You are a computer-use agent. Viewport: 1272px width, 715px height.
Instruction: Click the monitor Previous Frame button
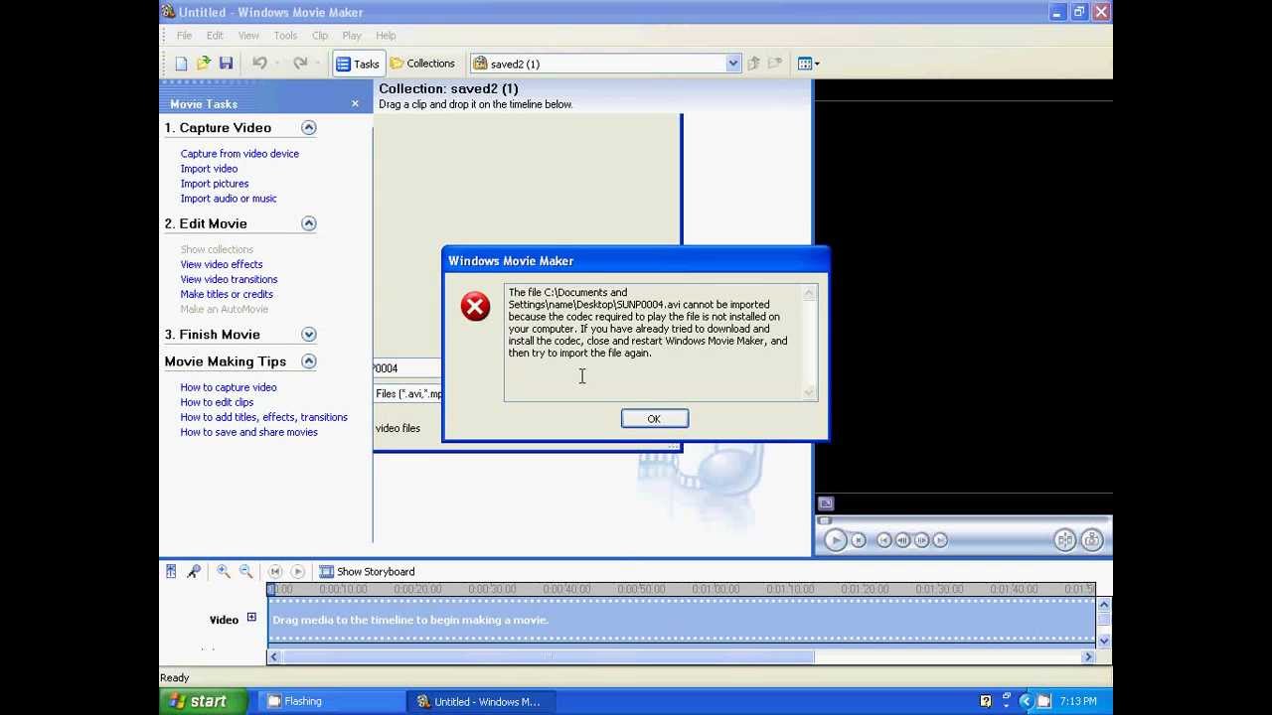pyautogui.click(x=902, y=540)
